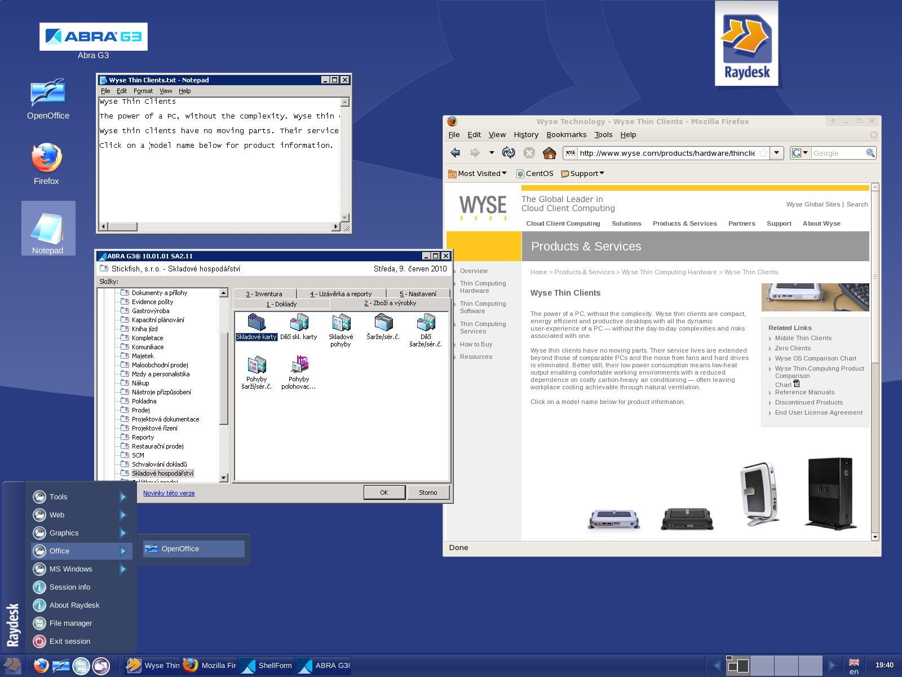Image resolution: width=902 pixels, height=677 pixels.
Task: Click the Firefox forward arrow button
Action: click(475, 153)
